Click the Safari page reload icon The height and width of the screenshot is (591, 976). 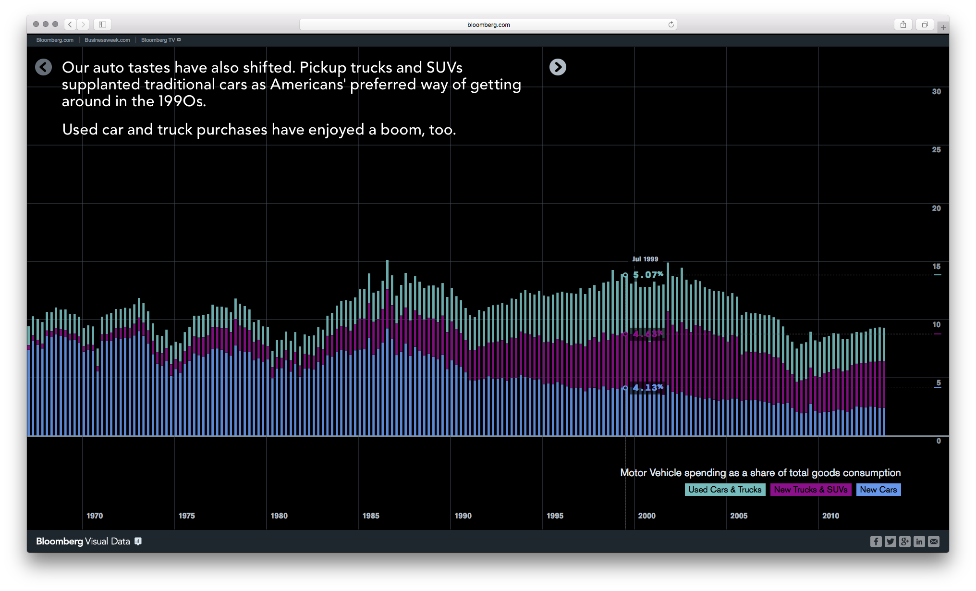coord(671,25)
